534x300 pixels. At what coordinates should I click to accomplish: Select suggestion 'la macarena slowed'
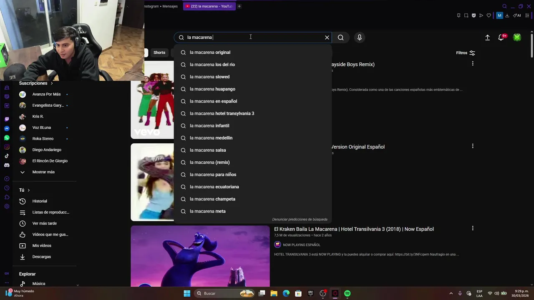[x=253, y=77]
